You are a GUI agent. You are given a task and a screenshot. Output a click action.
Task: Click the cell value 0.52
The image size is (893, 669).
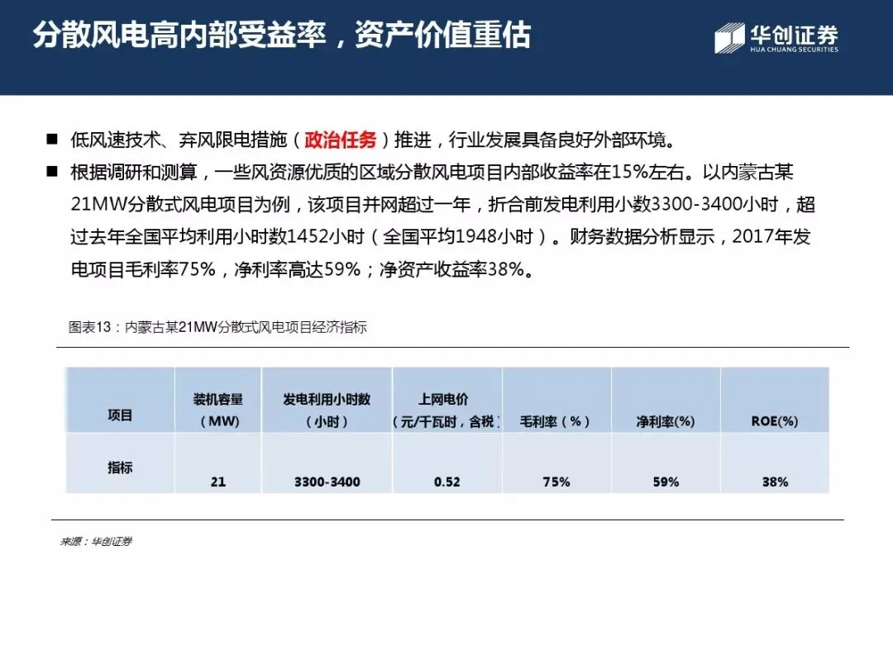coord(446,482)
